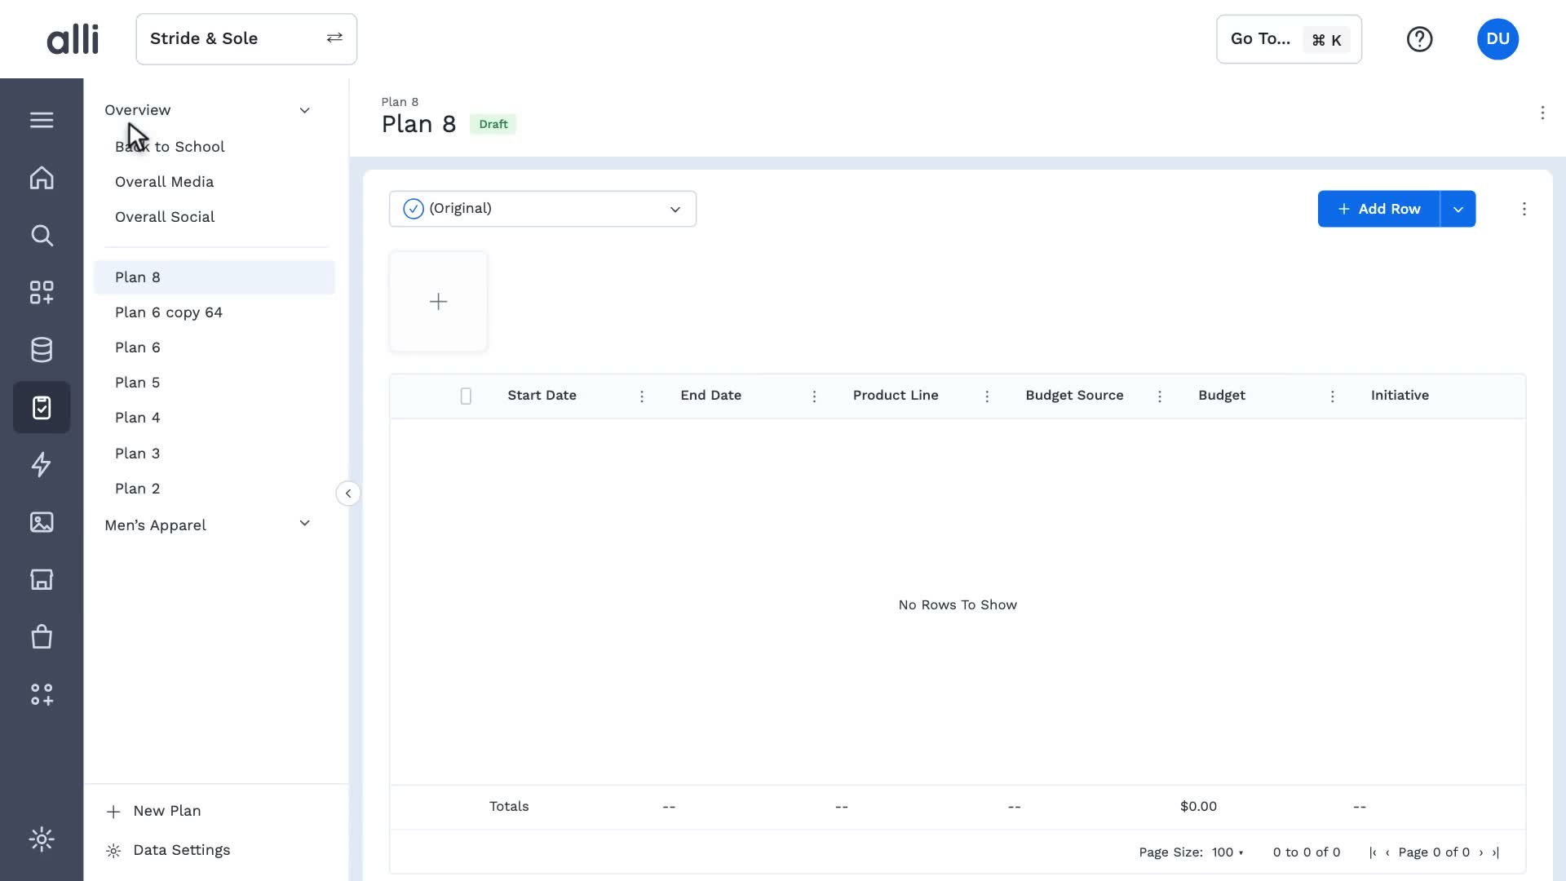Open Plan 6 copy 64
1566x881 pixels.
click(169, 312)
